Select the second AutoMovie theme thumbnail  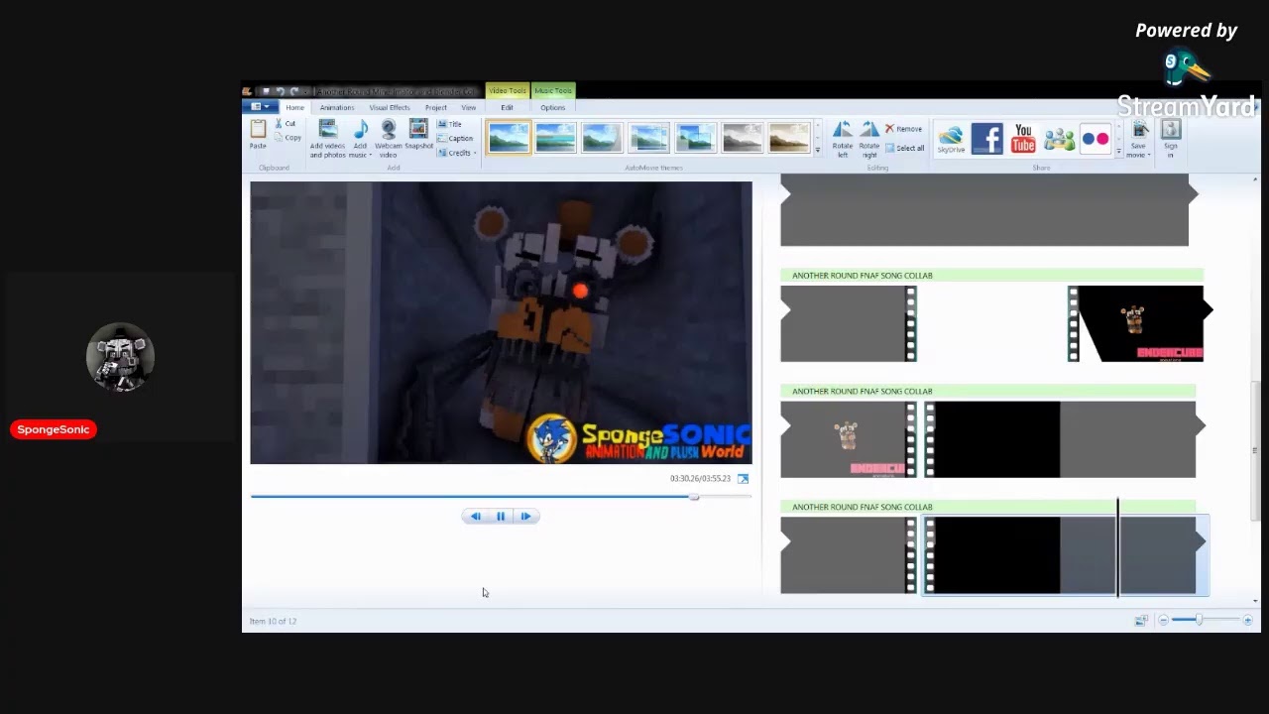pos(555,138)
